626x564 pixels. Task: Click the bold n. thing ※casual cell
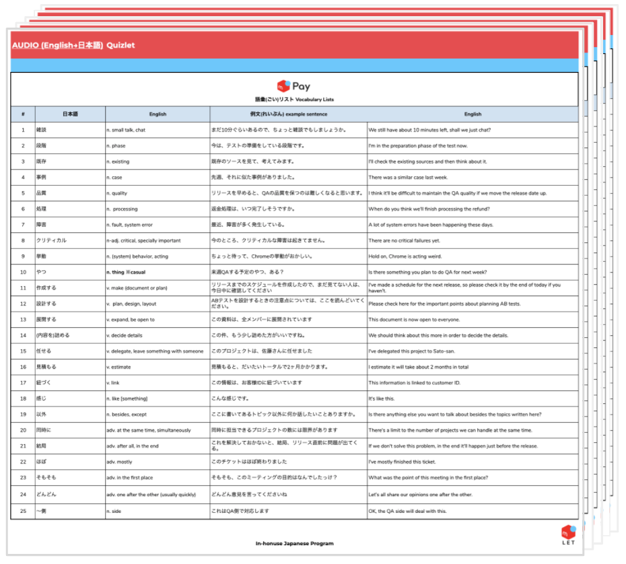[x=127, y=272]
